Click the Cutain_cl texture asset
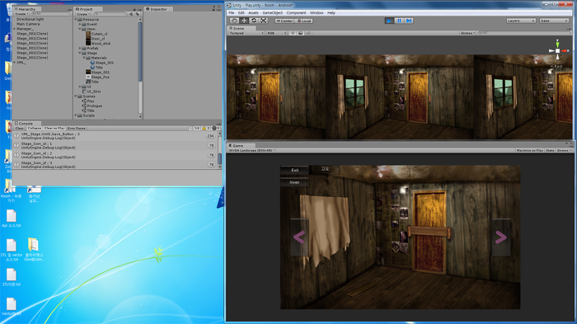The width and height of the screenshot is (577, 324). (x=96, y=34)
